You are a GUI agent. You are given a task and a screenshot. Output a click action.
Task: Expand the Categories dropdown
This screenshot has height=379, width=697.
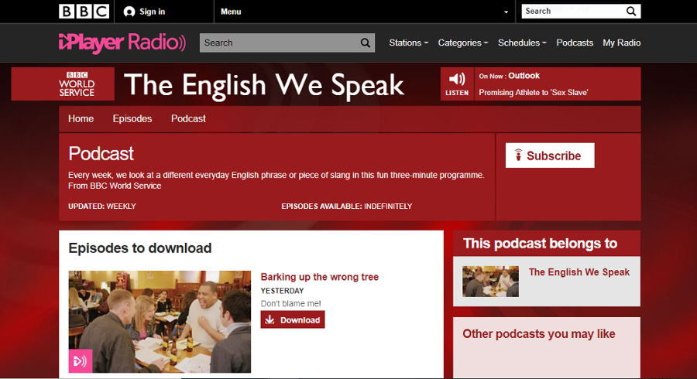(463, 43)
